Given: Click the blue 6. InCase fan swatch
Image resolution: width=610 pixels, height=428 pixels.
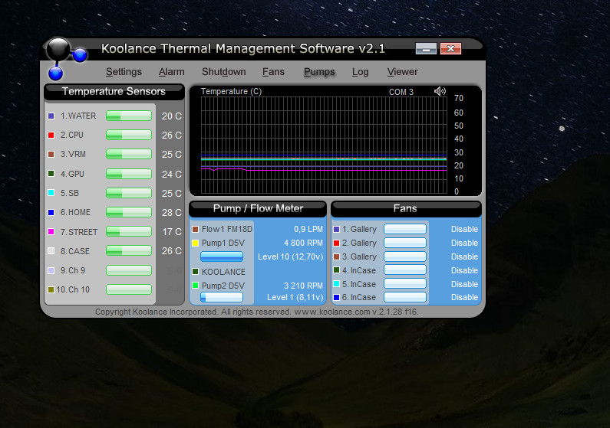Looking at the screenshot, I should pos(337,297).
